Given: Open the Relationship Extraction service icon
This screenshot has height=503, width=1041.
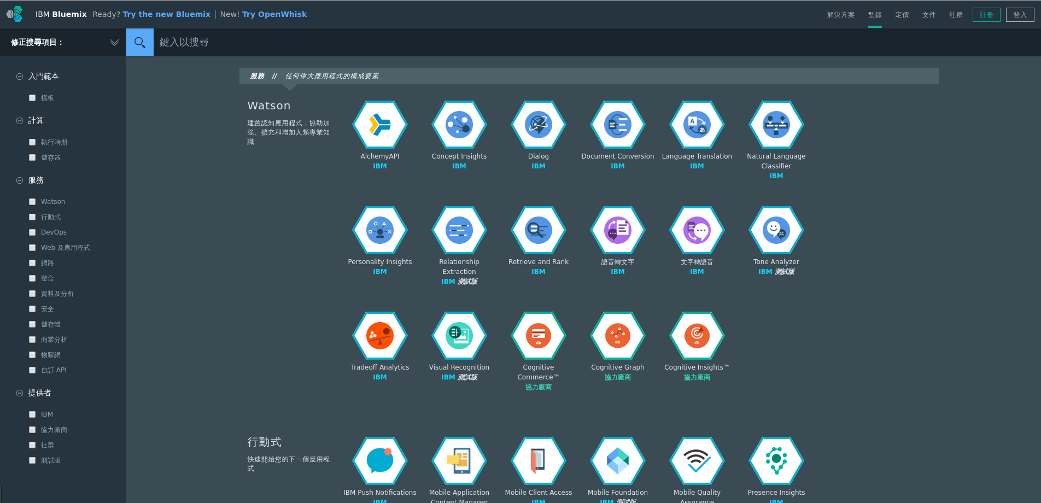Looking at the screenshot, I should tap(459, 230).
